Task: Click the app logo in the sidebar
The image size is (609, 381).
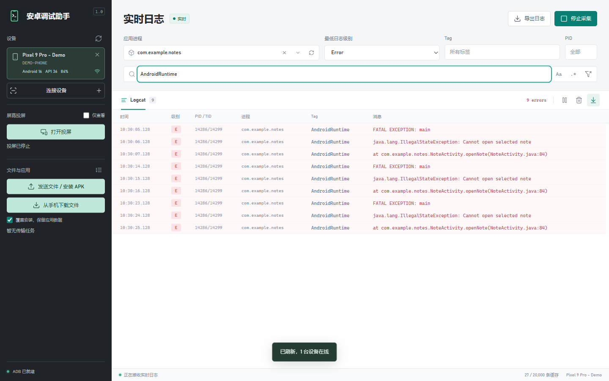Action: 14,16
